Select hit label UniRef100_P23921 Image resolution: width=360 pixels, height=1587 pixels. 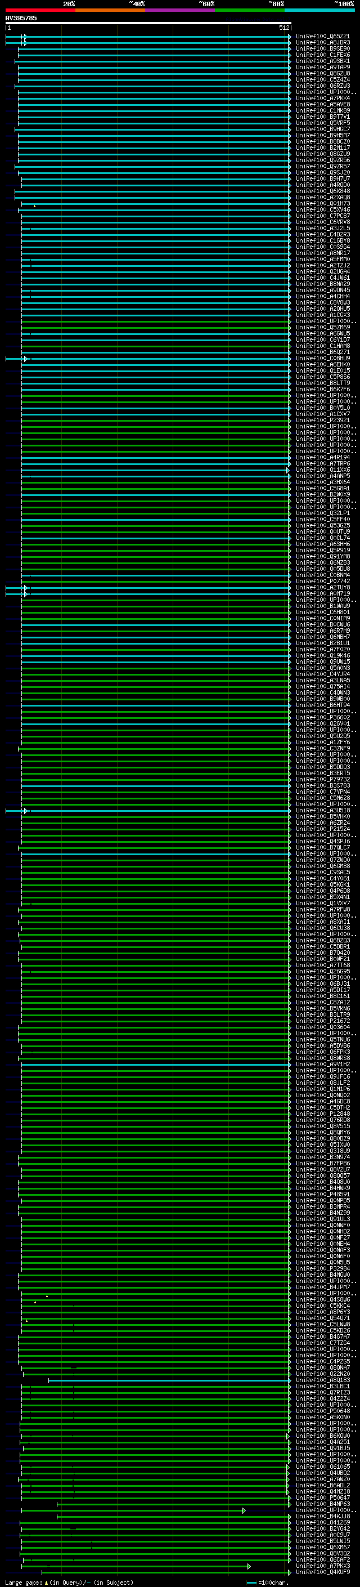(x=322, y=420)
